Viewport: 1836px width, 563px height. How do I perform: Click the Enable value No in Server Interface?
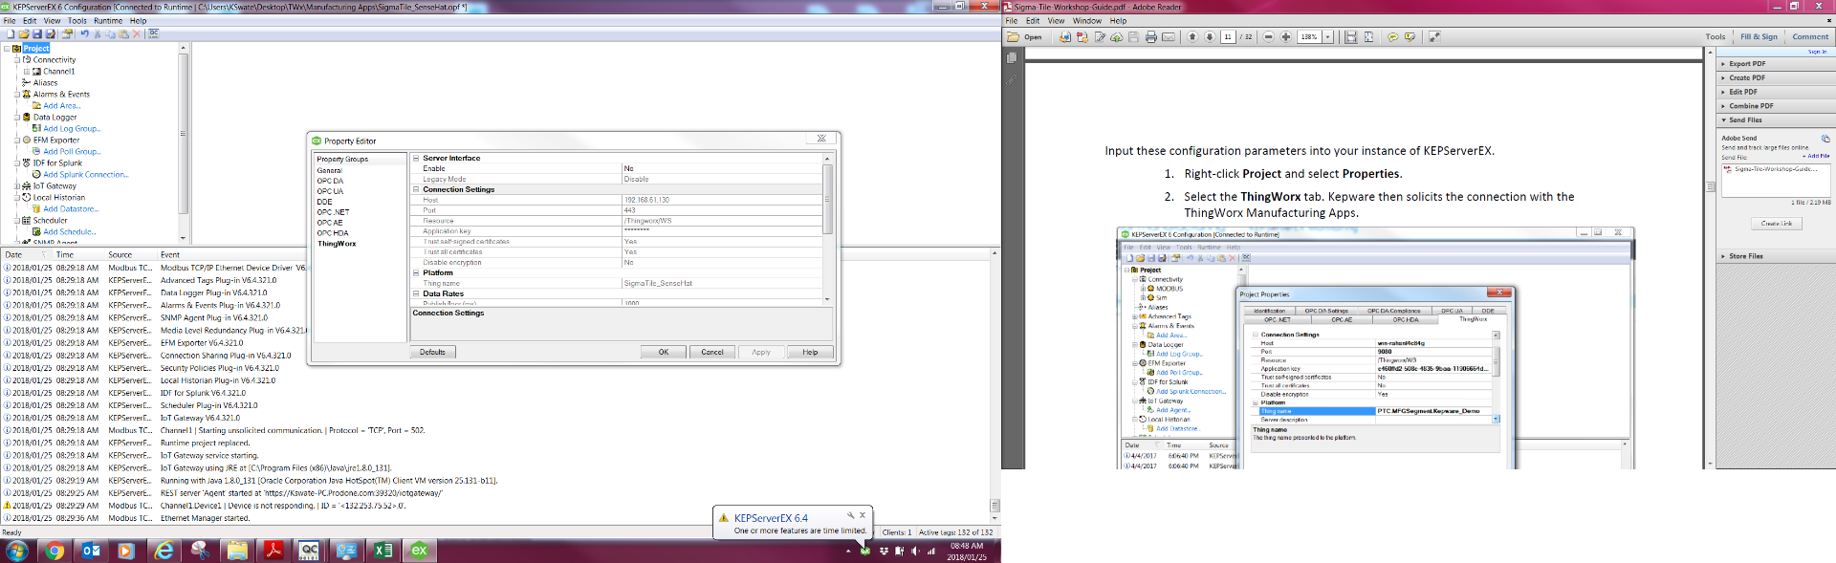722,168
